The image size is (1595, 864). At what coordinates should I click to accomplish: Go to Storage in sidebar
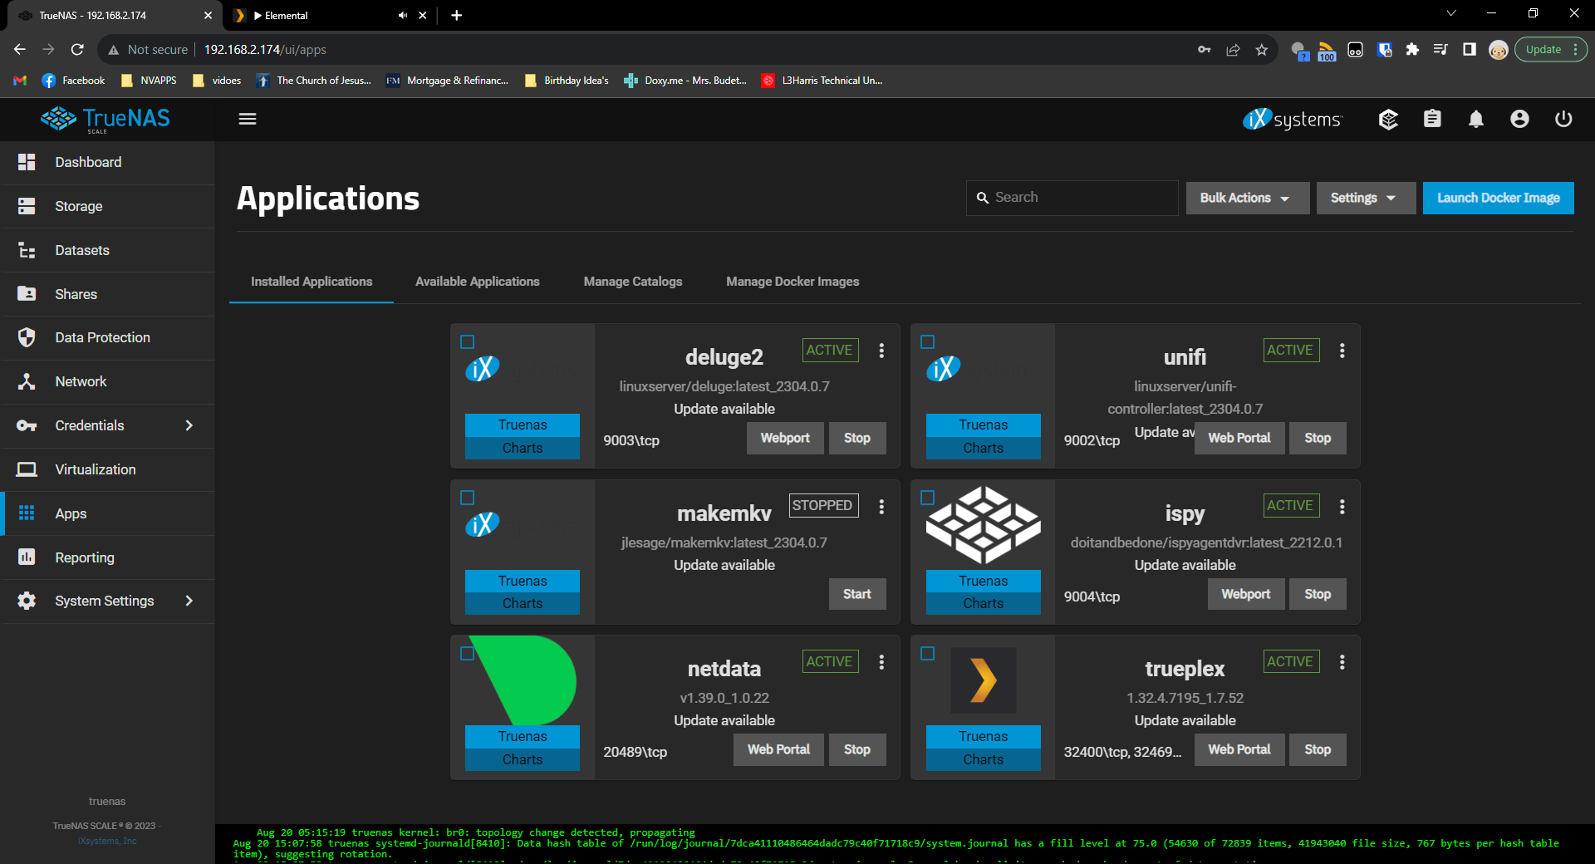click(107, 206)
